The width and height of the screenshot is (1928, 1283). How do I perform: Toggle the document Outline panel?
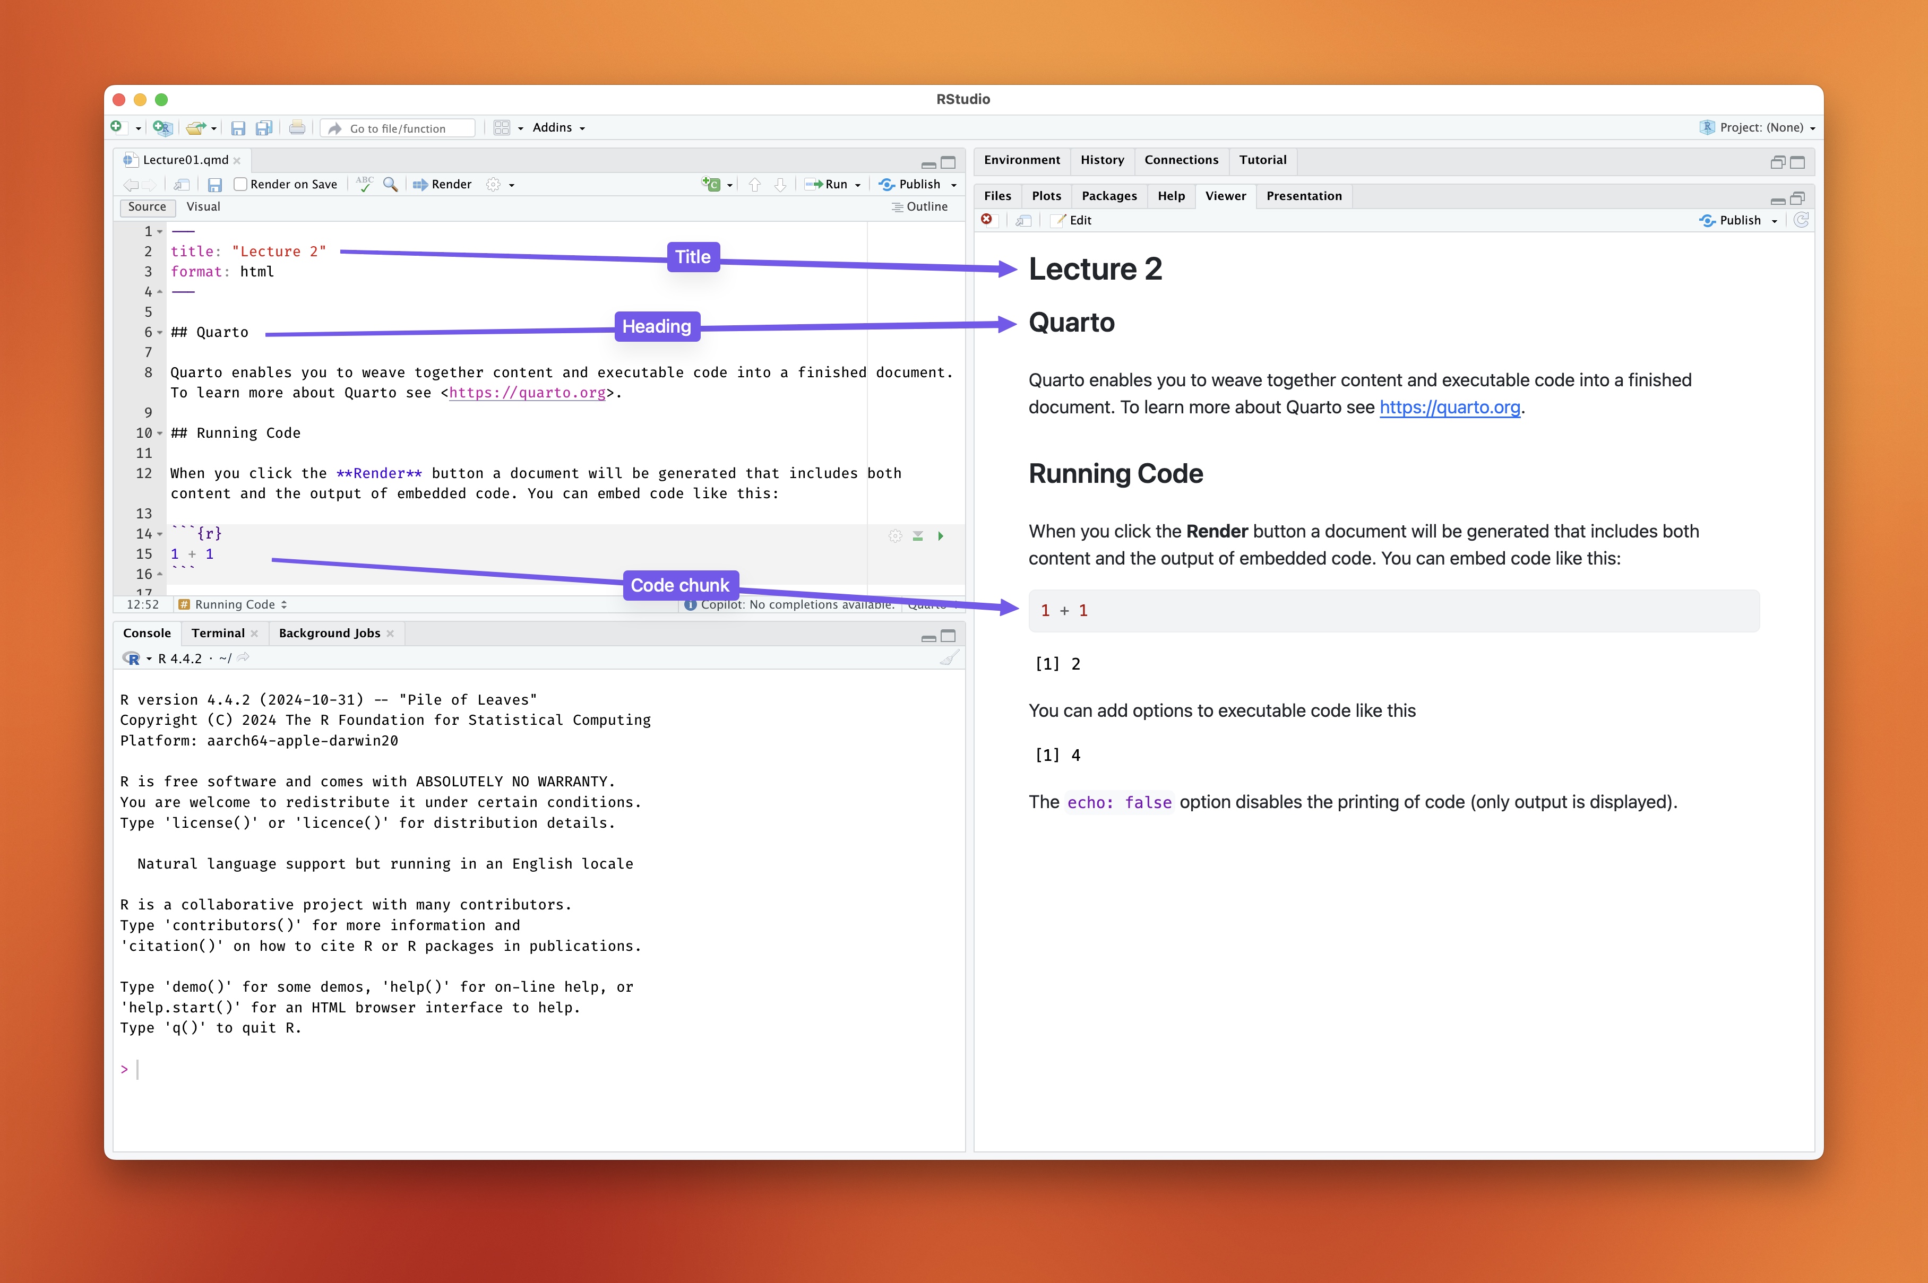pyautogui.click(x=919, y=207)
